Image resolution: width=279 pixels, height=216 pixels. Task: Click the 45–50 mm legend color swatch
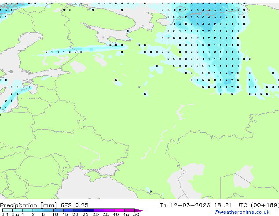tap(129, 210)
